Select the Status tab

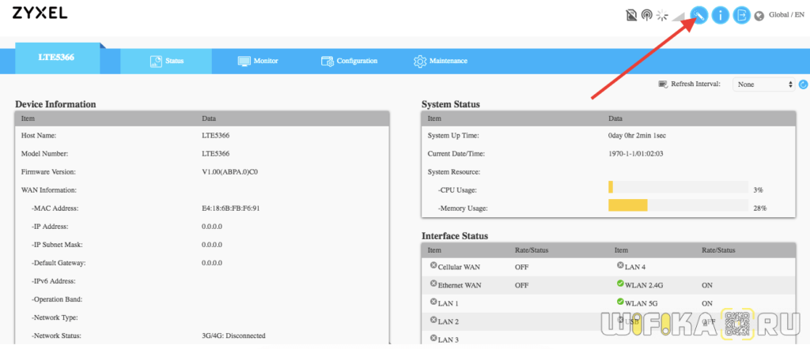coord(166,61)
